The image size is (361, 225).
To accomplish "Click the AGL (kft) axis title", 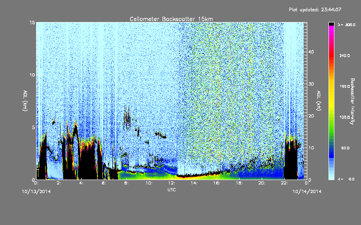I will pyautogui.click(x=319, y=100).
